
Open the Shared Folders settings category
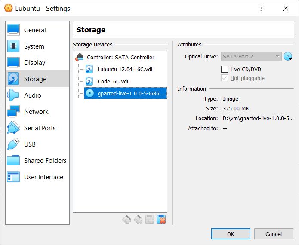(37, 161)
